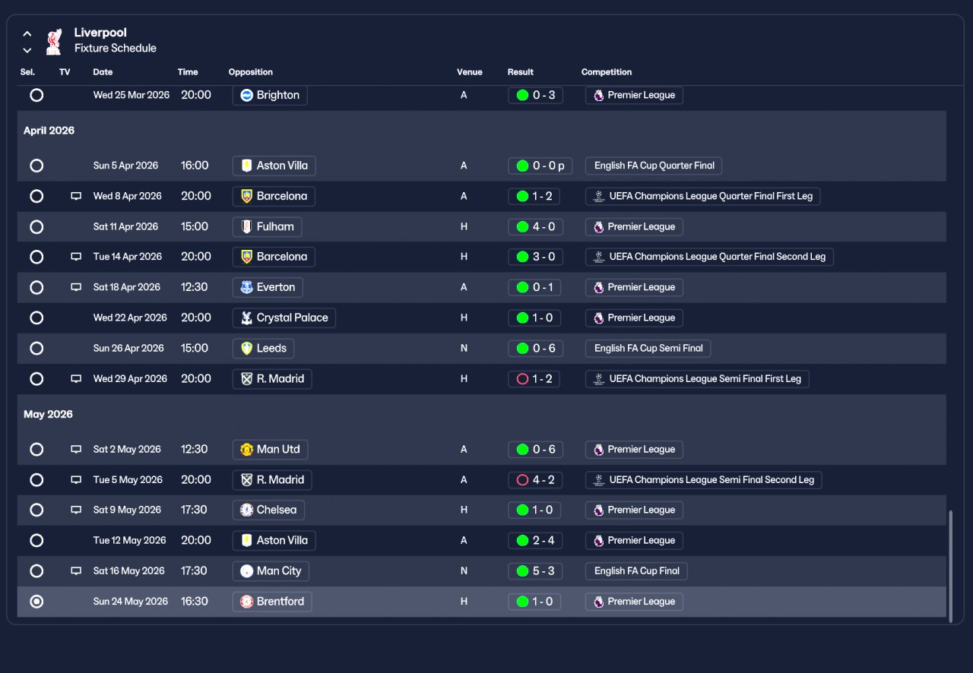This screenshot has width=973, height=673.
Task: Click the Time column header
Action: [188, 72]
